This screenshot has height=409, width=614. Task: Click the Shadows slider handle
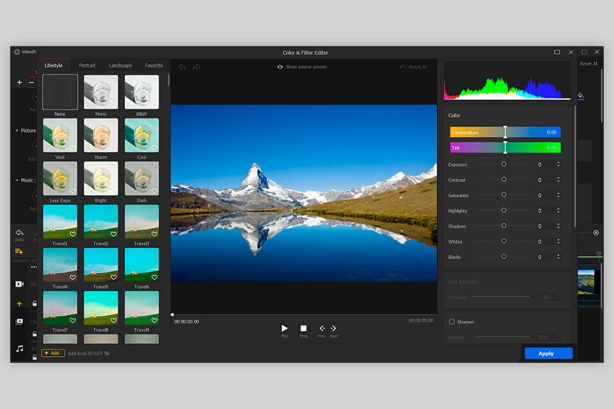(x=504, y=226)
